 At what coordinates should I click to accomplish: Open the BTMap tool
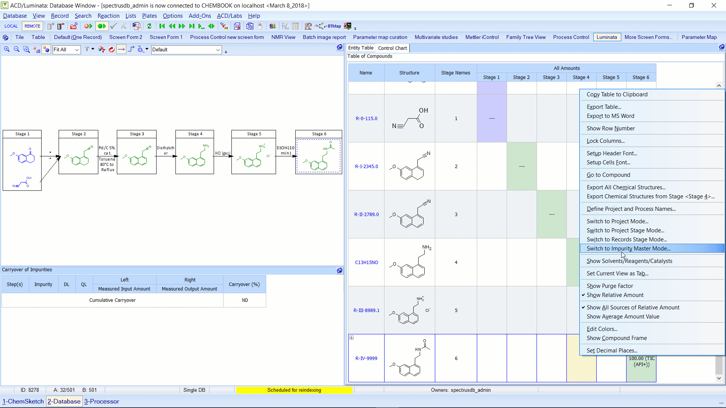coord(328,26)
